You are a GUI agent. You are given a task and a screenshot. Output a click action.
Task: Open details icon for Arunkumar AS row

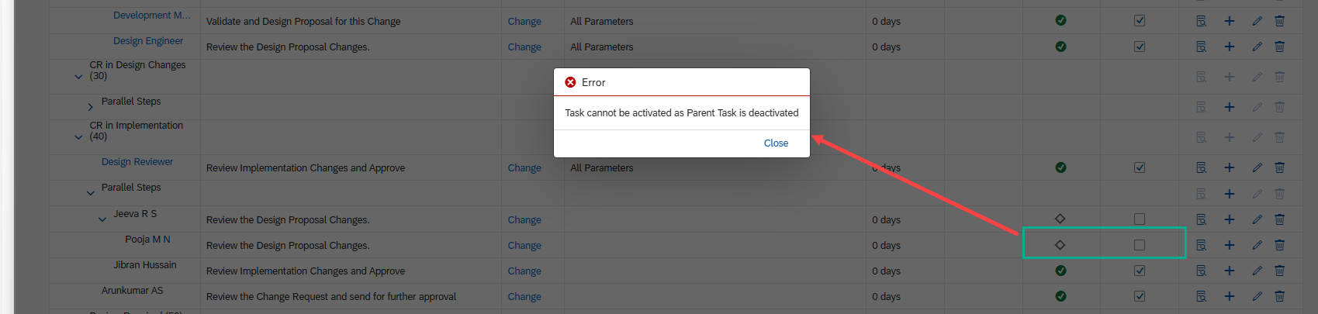[1201, 296]
